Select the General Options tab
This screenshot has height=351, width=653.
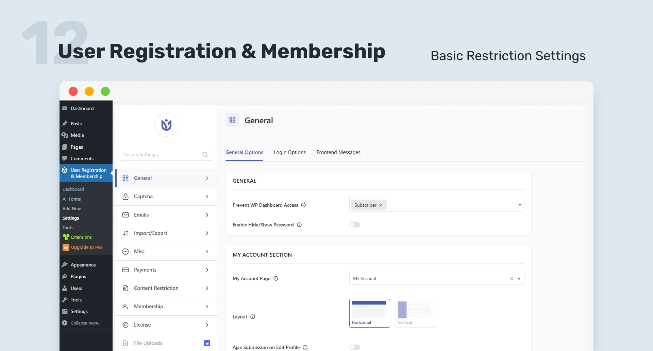pyautogui.click(x=244, y=152)
